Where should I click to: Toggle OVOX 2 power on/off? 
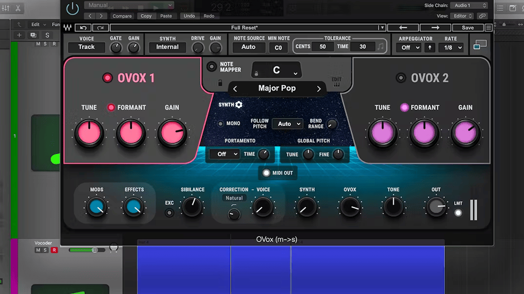pyautogui.click(x=401, y=78)
